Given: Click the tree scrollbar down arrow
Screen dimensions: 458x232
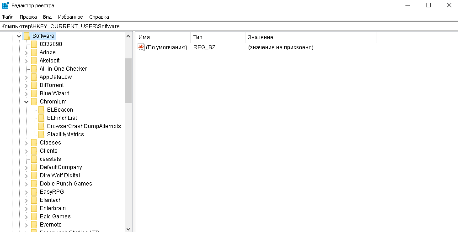Looking at the screenshot, I should [x=128, y=229].
